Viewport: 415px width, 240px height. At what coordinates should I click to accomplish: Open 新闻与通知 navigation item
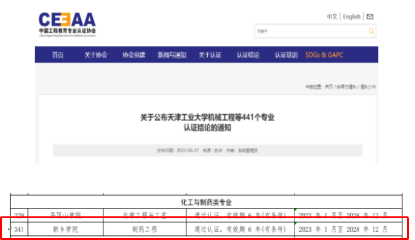(x=172, y=55)
